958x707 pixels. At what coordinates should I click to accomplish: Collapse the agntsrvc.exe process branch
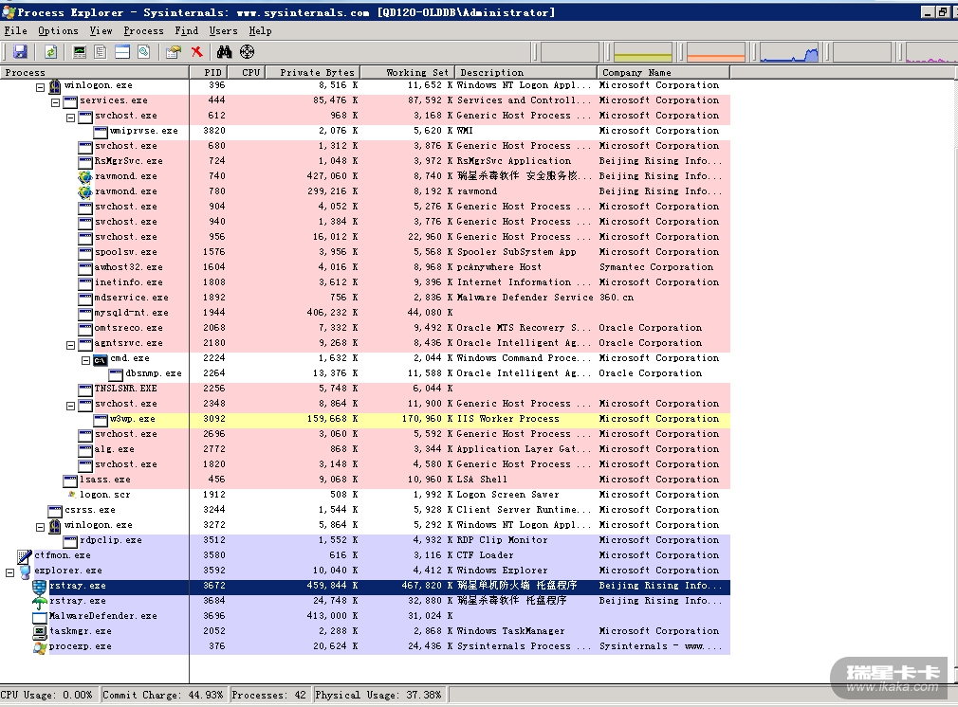pos(71,343)
